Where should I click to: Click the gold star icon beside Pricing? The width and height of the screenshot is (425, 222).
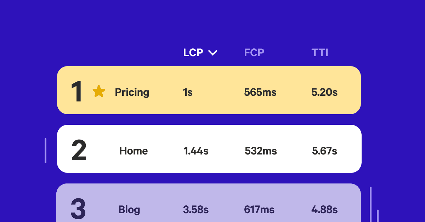point(99,92)
